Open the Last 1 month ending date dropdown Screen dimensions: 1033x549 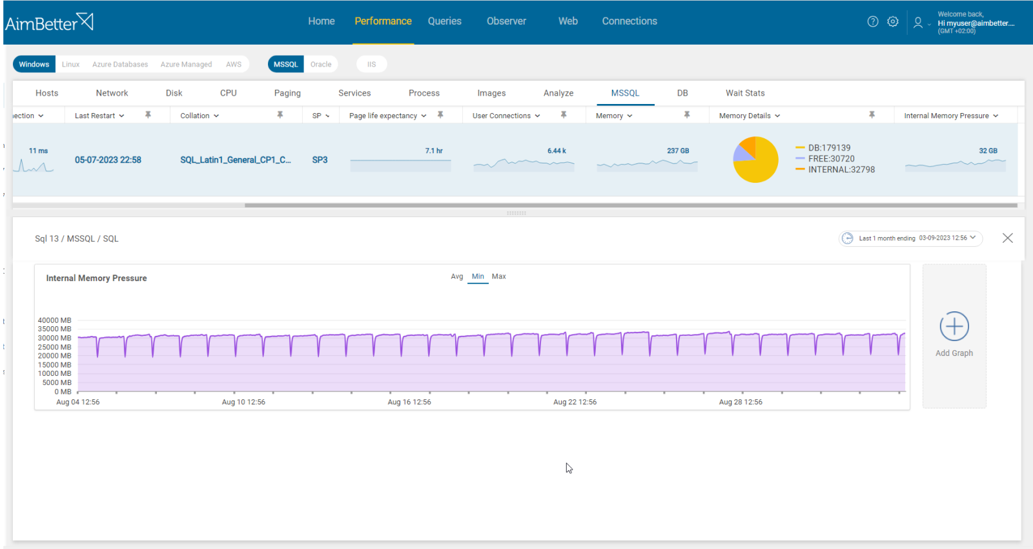[973, 238]
